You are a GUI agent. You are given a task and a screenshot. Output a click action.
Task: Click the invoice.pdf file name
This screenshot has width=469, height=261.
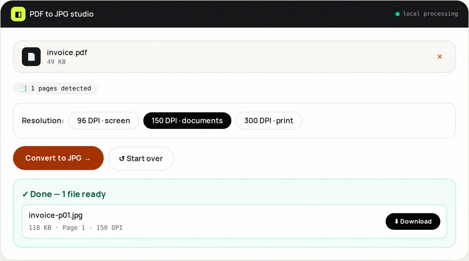[x=67, y=52]
